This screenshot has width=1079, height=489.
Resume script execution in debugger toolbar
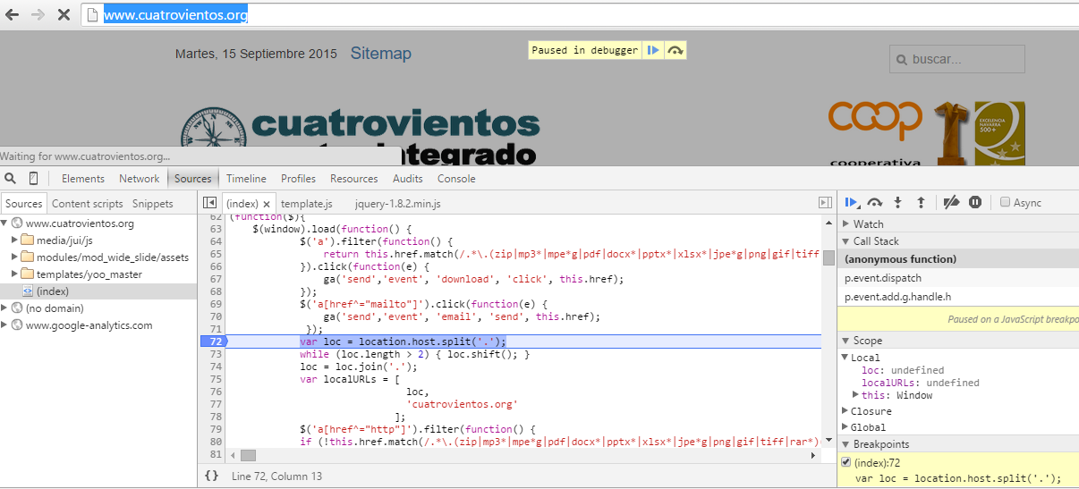pos(852,203)
